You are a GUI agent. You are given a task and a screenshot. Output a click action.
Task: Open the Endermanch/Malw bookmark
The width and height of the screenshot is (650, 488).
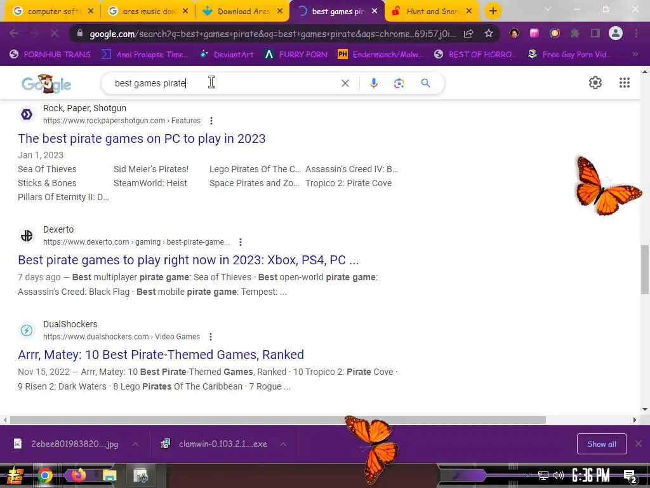click(381, 55)
